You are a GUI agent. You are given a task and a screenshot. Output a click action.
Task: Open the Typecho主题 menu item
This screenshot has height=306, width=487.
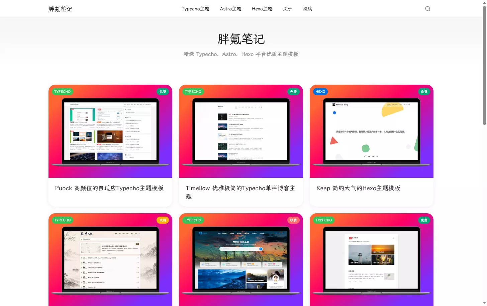195,9
